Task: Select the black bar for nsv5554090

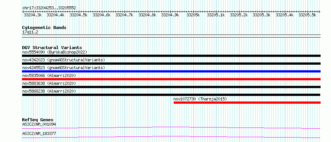Action: [171, 56]
